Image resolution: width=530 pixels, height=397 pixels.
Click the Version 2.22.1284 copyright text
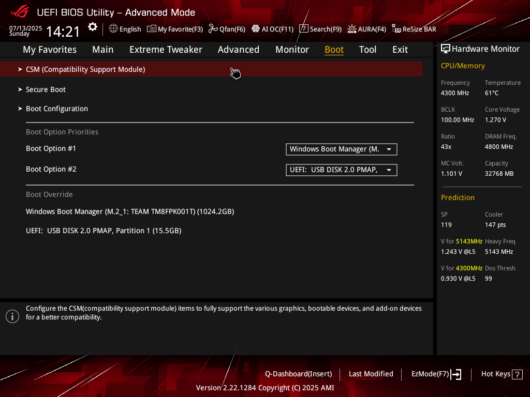coord(265,388)
